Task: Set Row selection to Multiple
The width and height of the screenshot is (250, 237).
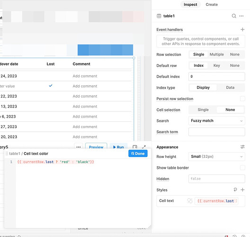Action: click(x=216, y=55)
